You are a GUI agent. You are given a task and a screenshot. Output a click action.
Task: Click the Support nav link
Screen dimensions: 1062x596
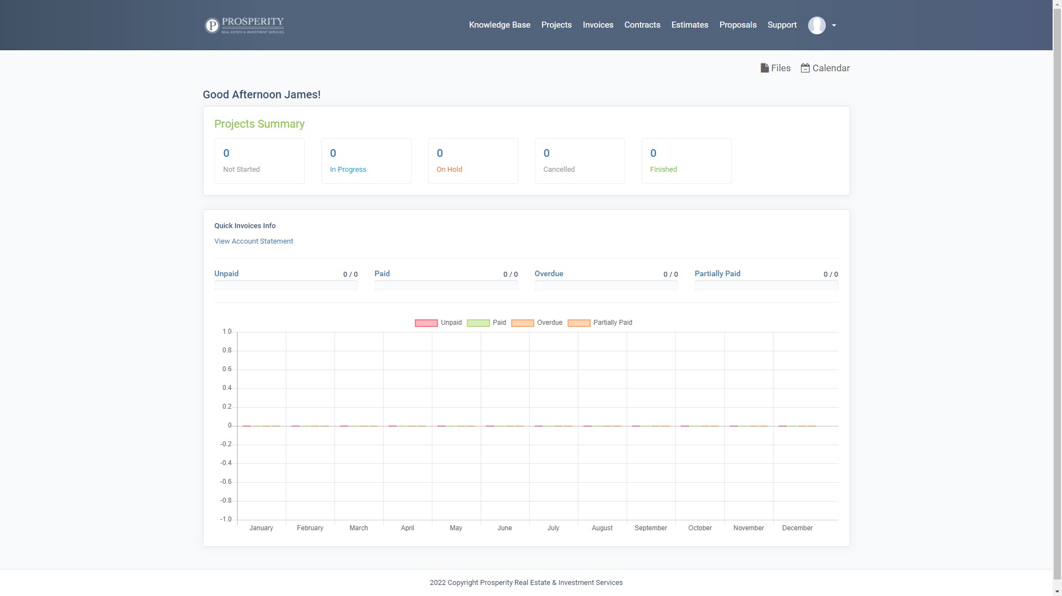pos(782,25)
